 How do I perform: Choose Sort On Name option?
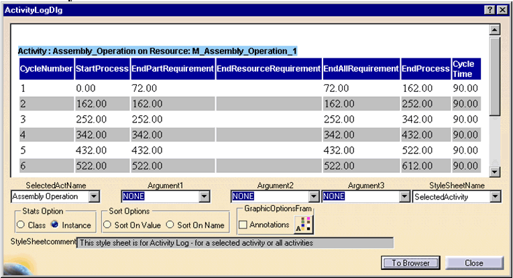pyautogui.click(x=170, y=224)
